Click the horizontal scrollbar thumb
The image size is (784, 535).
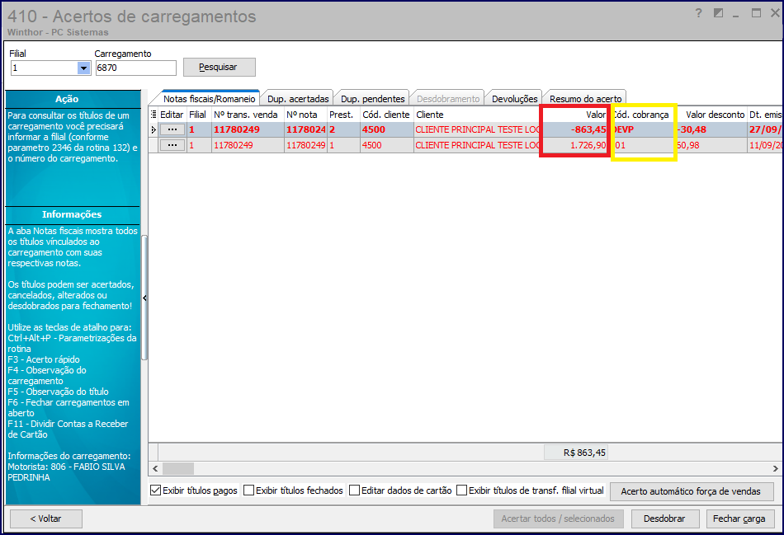[x=178, y=468]
